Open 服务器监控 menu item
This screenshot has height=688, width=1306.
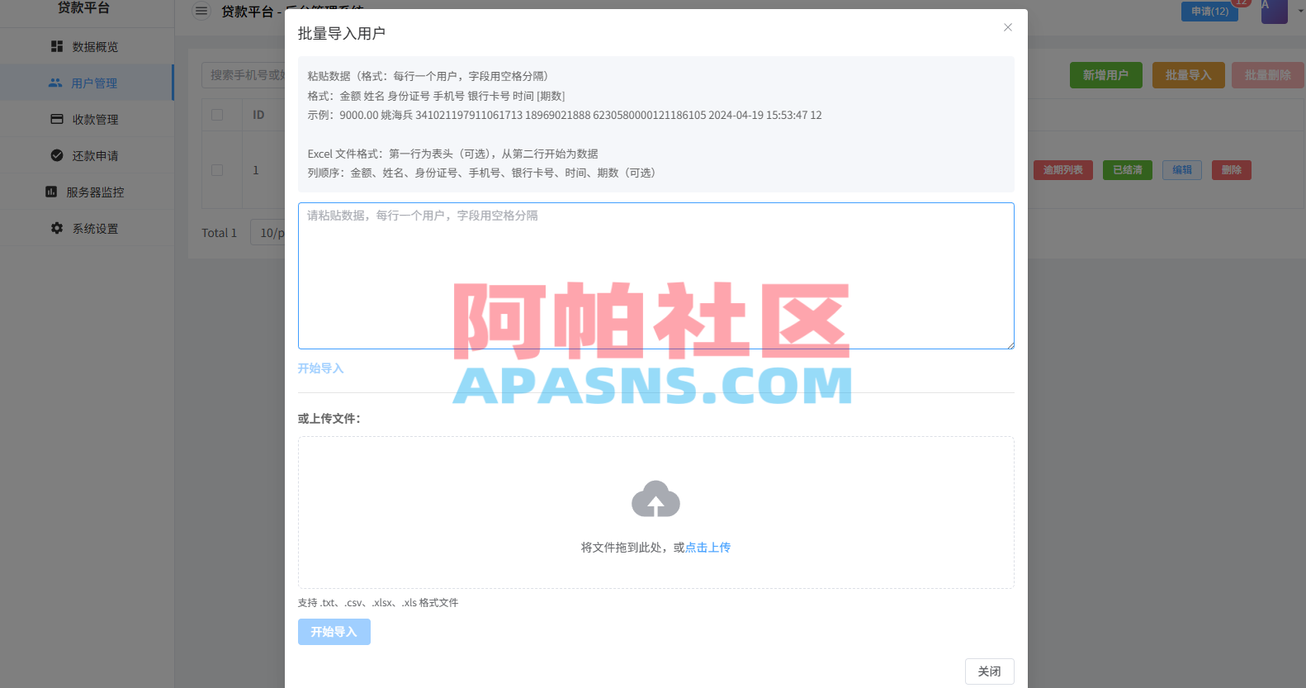87,192
